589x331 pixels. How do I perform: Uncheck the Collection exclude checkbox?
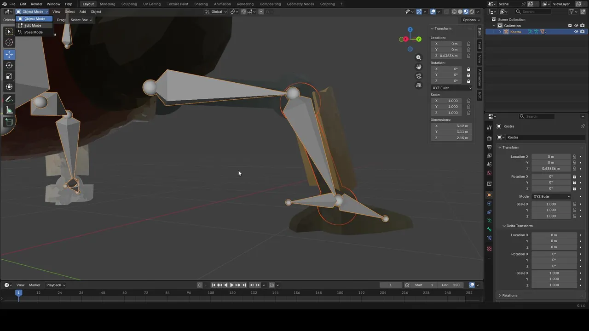(x=570, y=26)
